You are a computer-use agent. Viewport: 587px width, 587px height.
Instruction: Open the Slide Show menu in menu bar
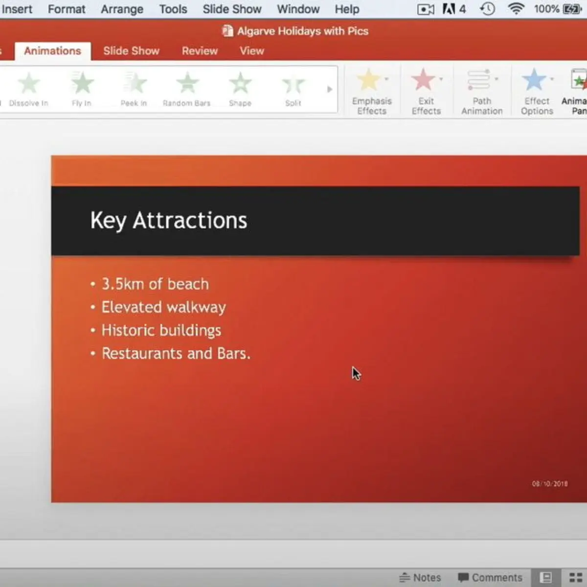coord(232,9)
